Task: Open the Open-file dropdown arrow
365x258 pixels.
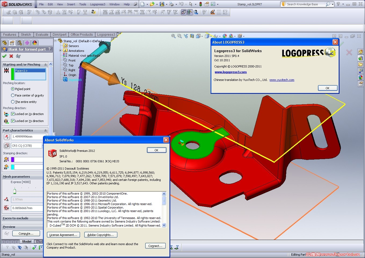Action: pyautogui.click(x=157, y=4)
